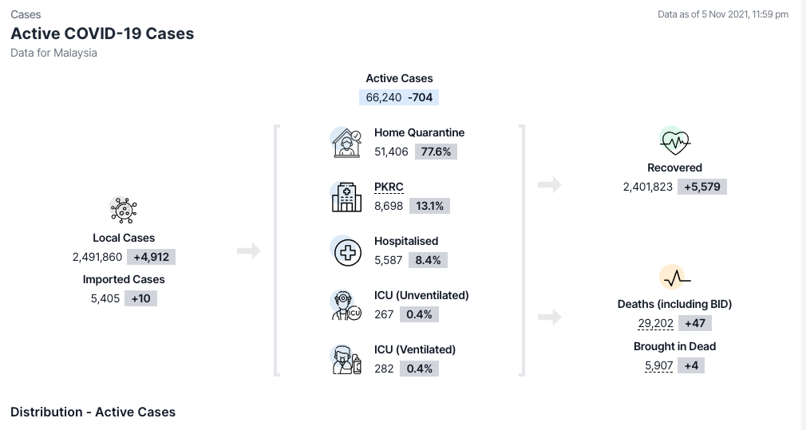Click the Imported Cases +10 badge
The image size is (806, 430).
tap(141, 298)
